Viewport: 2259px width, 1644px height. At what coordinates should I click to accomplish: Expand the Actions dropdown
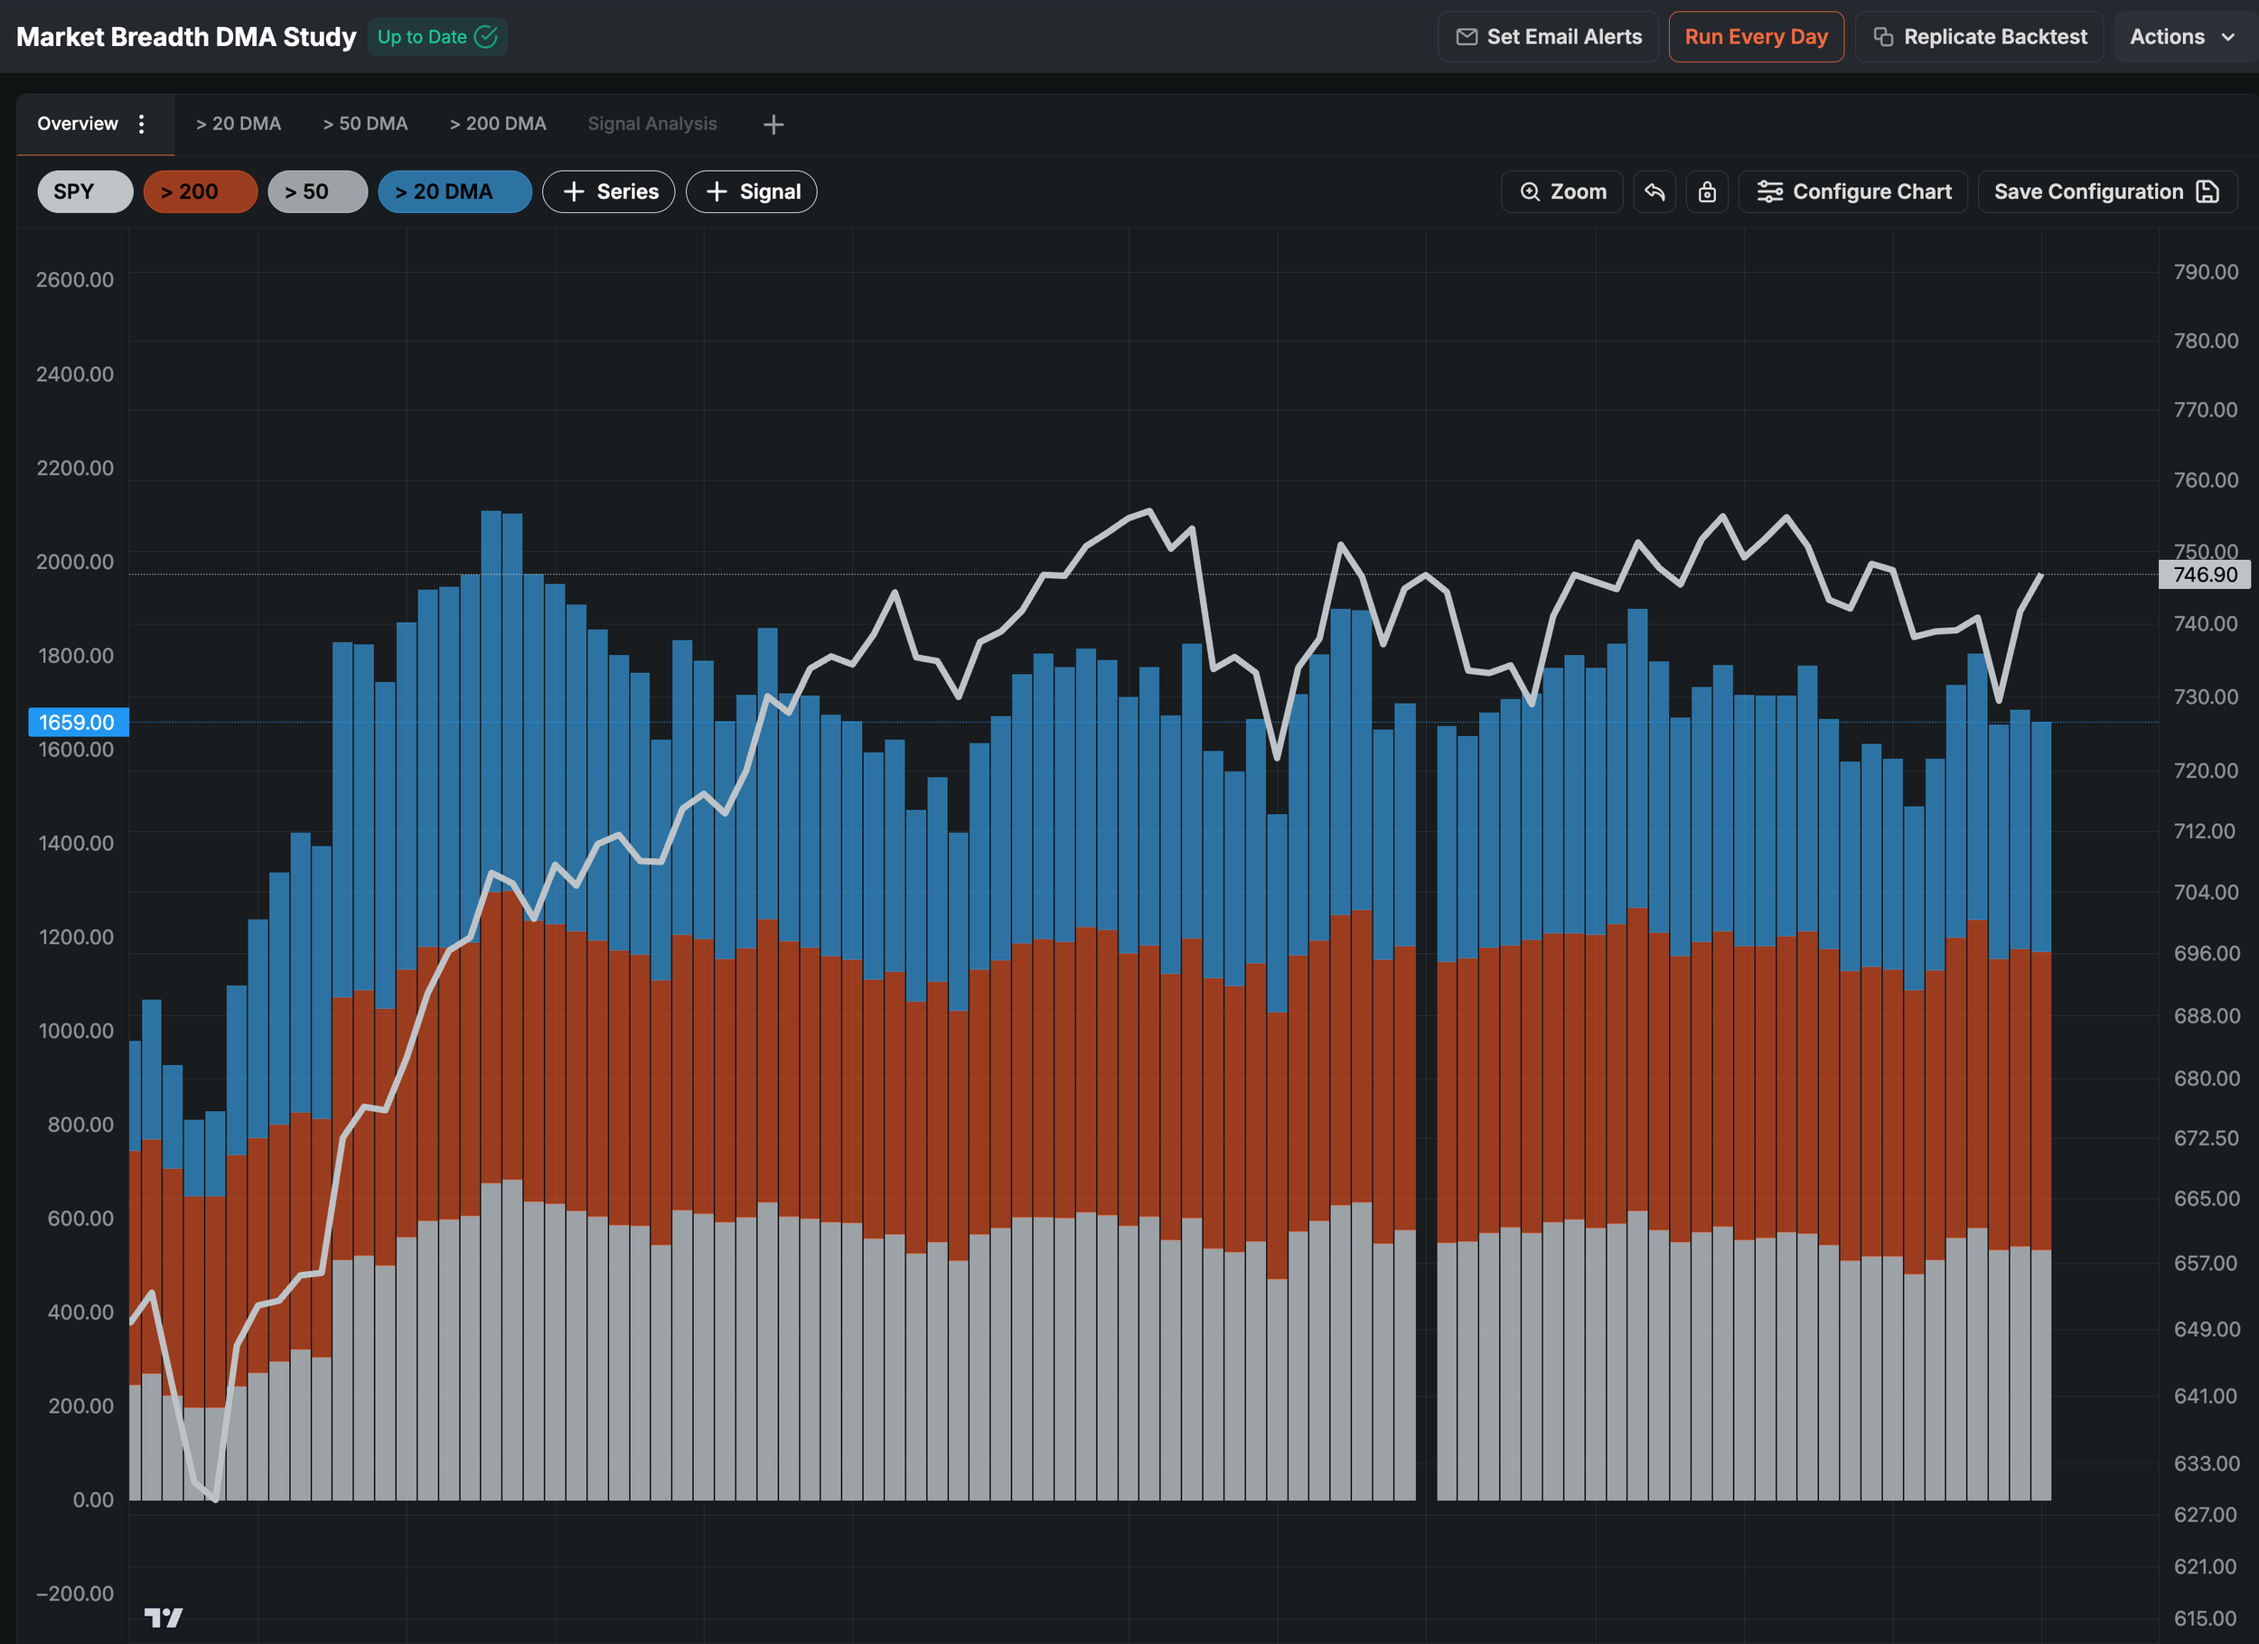click(x=2182, y=37)
